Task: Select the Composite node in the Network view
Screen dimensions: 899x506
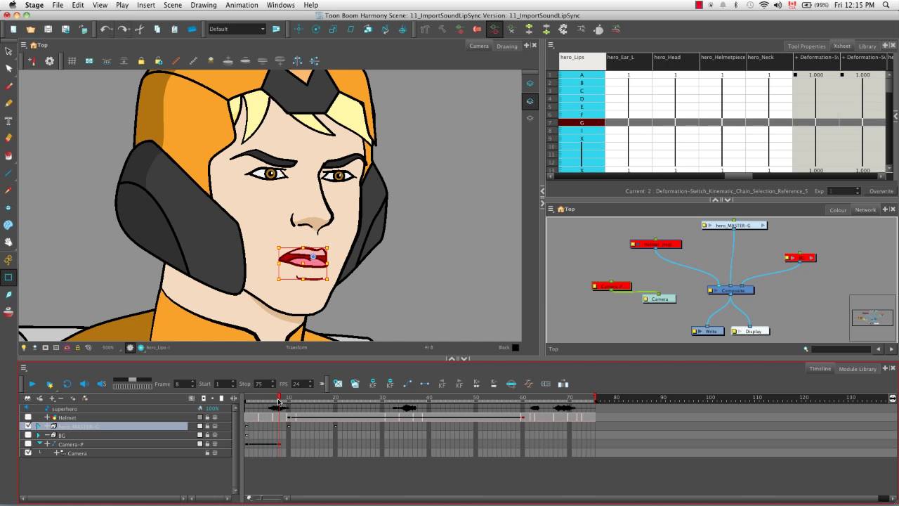Action: [731, 290]
